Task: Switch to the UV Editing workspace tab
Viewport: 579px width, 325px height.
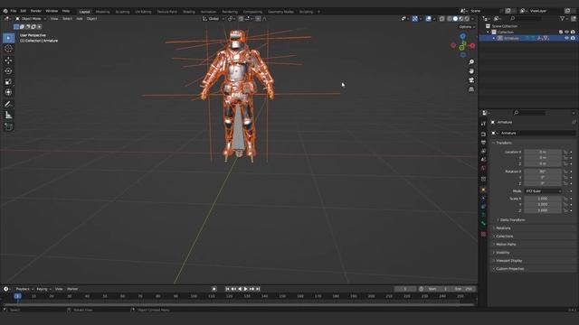Action: click(143, 12)
